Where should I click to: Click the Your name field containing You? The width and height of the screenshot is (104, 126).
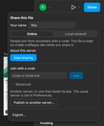point(52,25)
